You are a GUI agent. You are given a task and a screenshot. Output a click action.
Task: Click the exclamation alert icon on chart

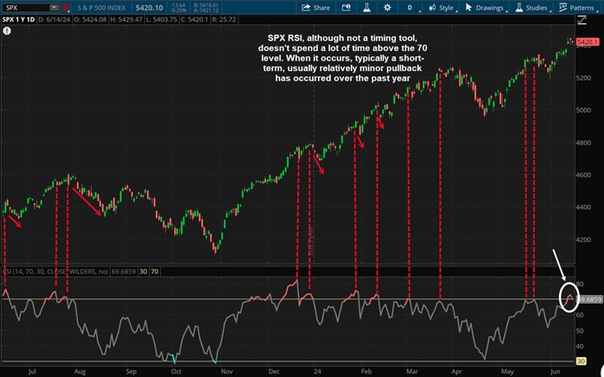tap(7, 29)
